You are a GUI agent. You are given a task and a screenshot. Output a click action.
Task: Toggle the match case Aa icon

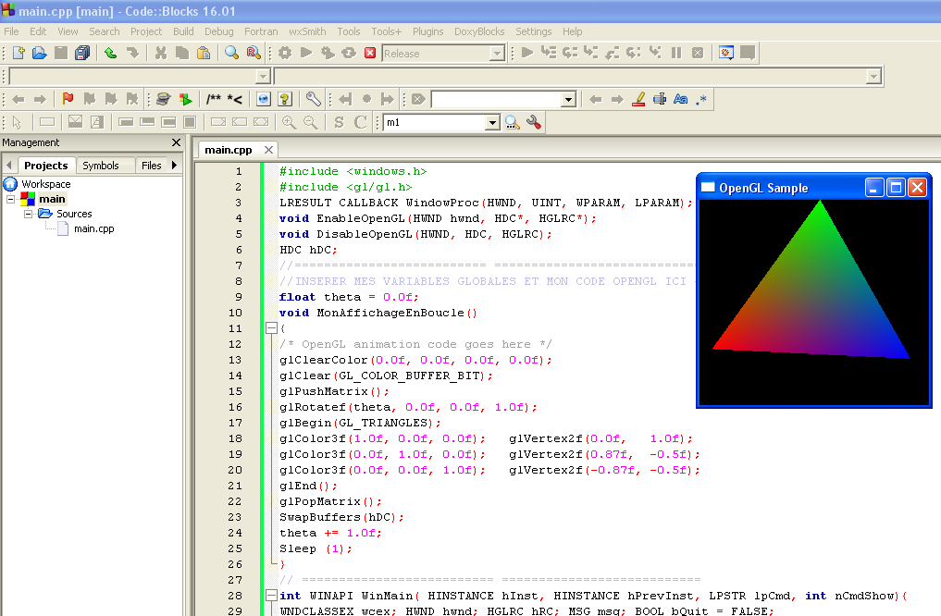(x=681, y=99)
